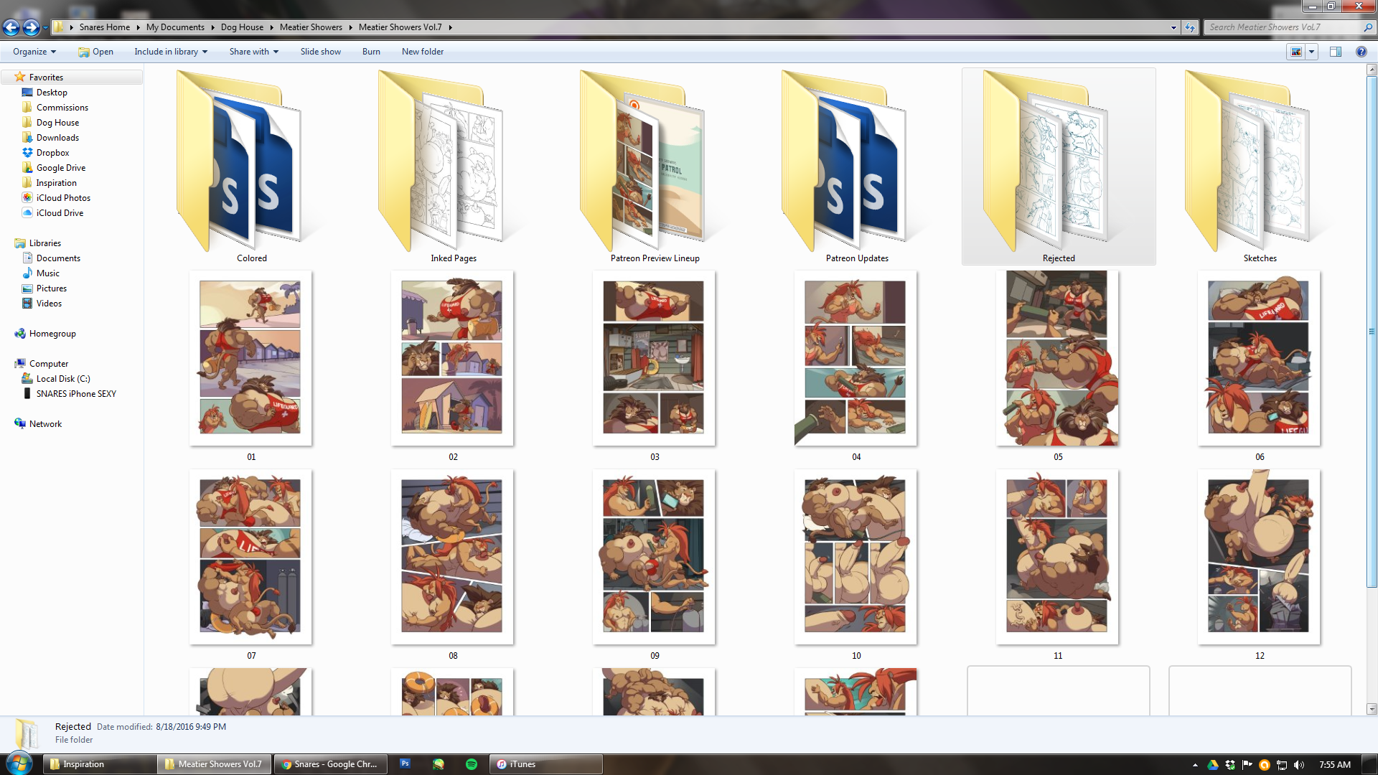Click the Back navigation arrow
Viewport: 1378px width, 775px height.
(x=11, y=27)
